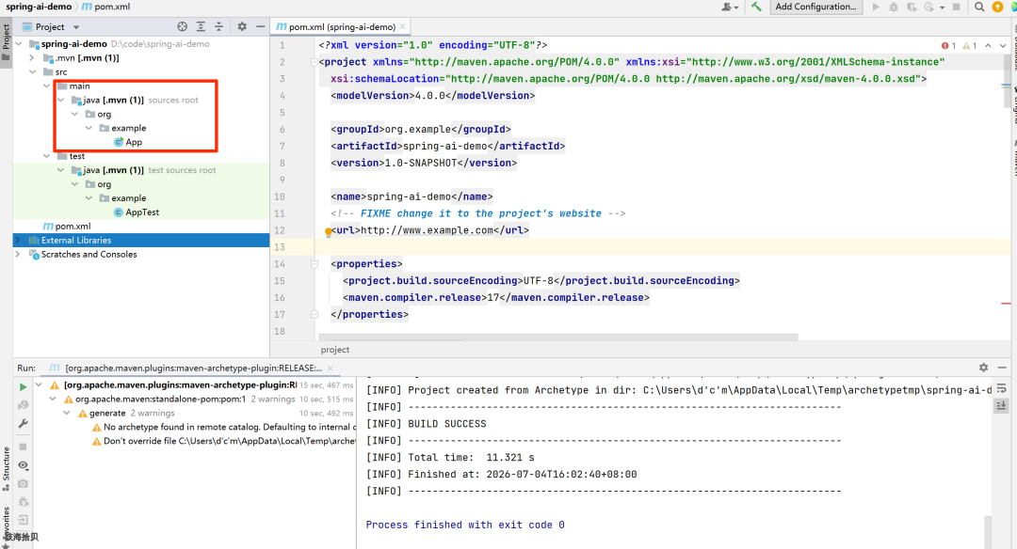The image size is (1017, 549).
Task: Open the Project view dropdown
Action: coord(76,27)
